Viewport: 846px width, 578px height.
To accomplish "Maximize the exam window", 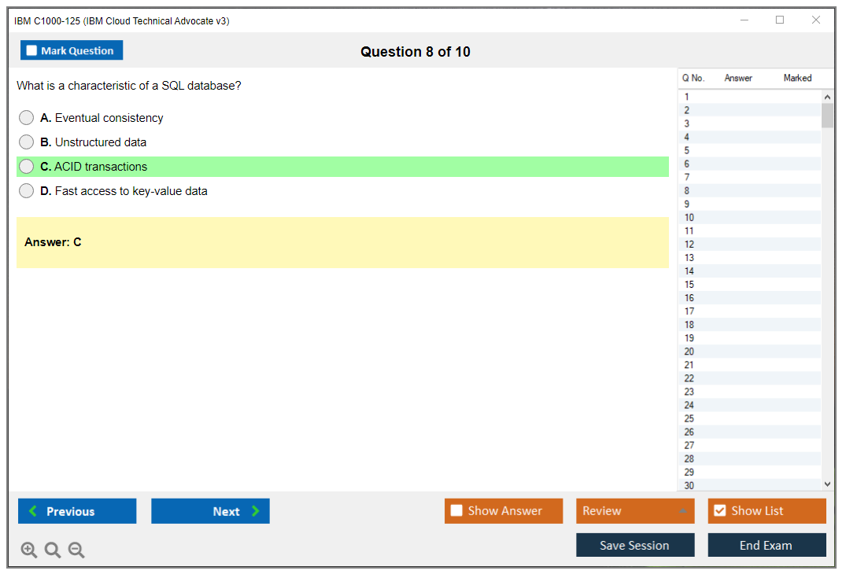I will (780, 20).
